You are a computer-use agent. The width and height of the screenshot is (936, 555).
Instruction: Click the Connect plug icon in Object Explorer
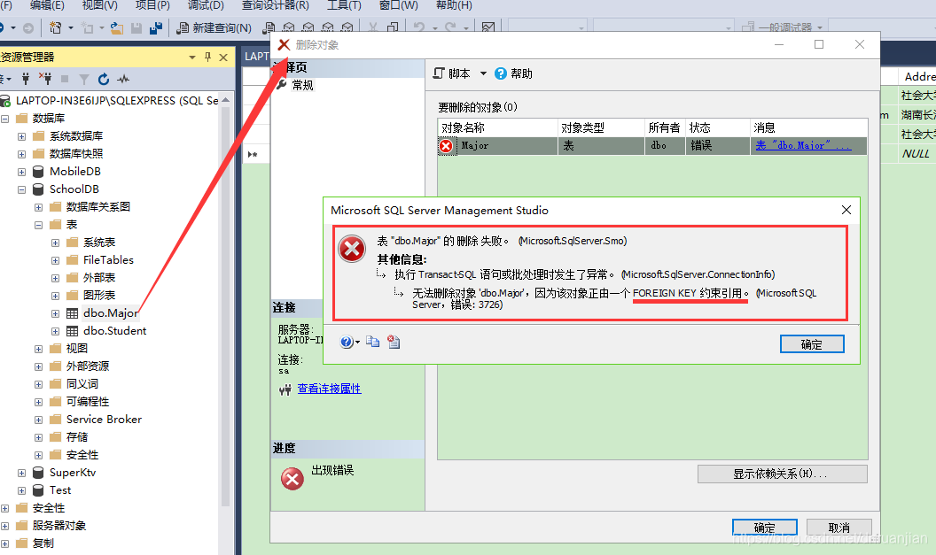tap(25, 78)
